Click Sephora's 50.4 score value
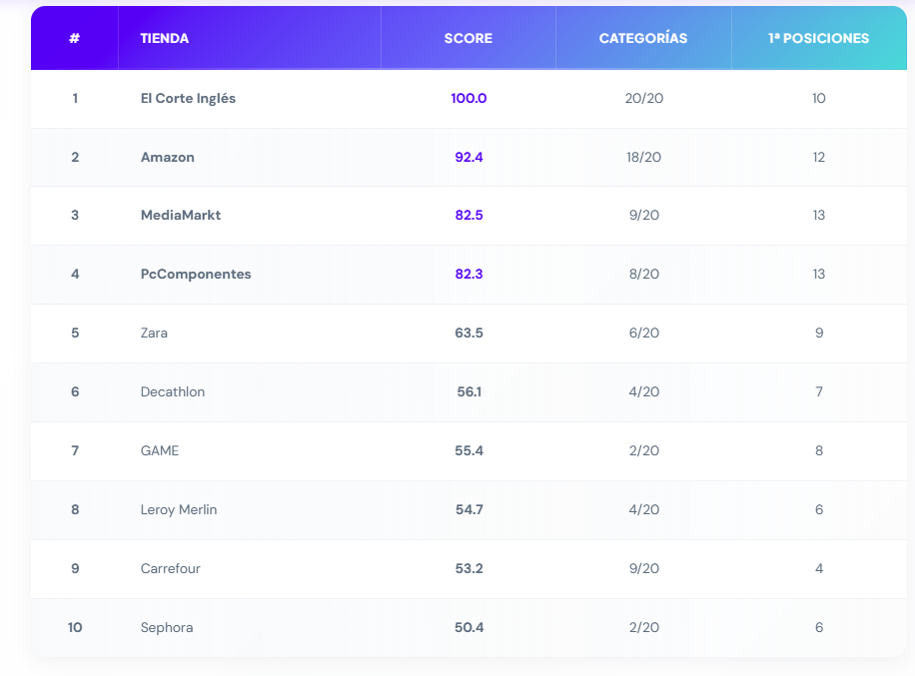This screenshot has height=676, width=915. coord(468,628)
